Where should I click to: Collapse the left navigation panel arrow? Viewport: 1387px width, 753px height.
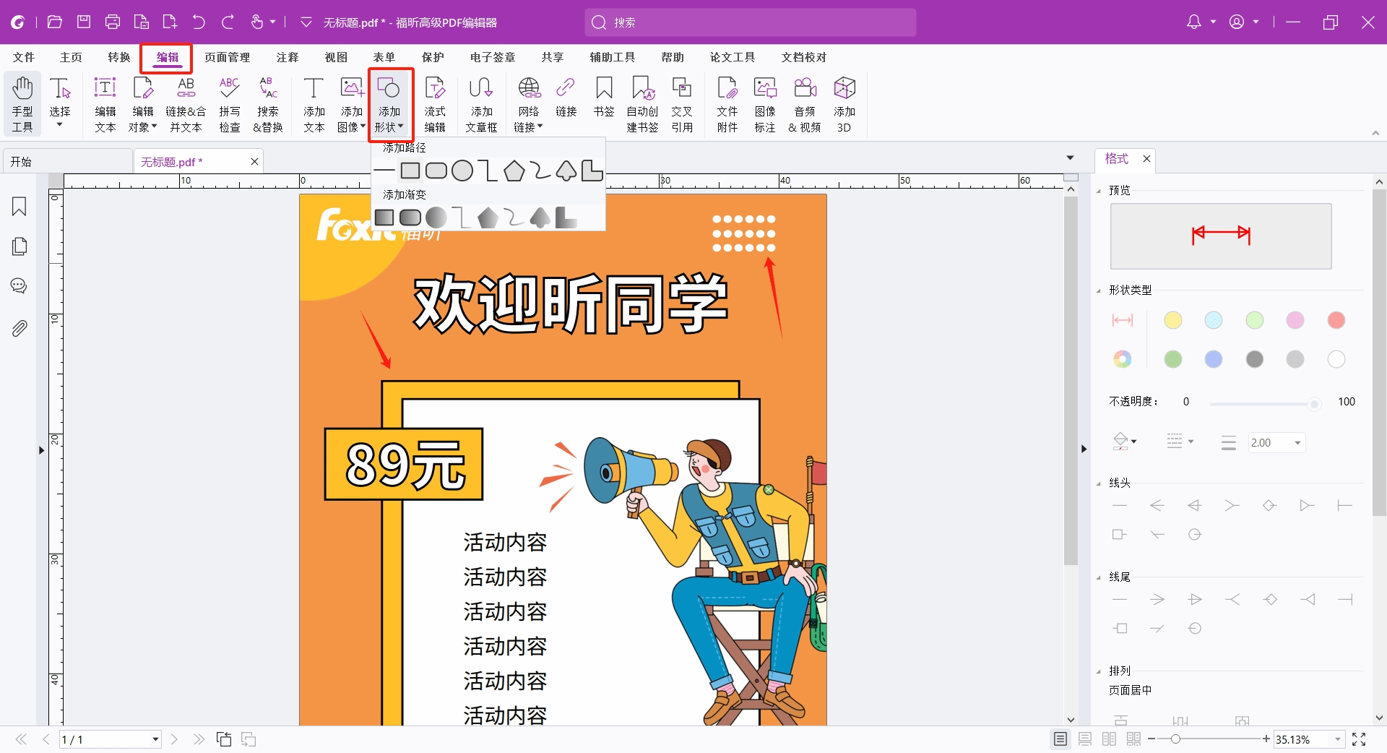tap(41, 450)
